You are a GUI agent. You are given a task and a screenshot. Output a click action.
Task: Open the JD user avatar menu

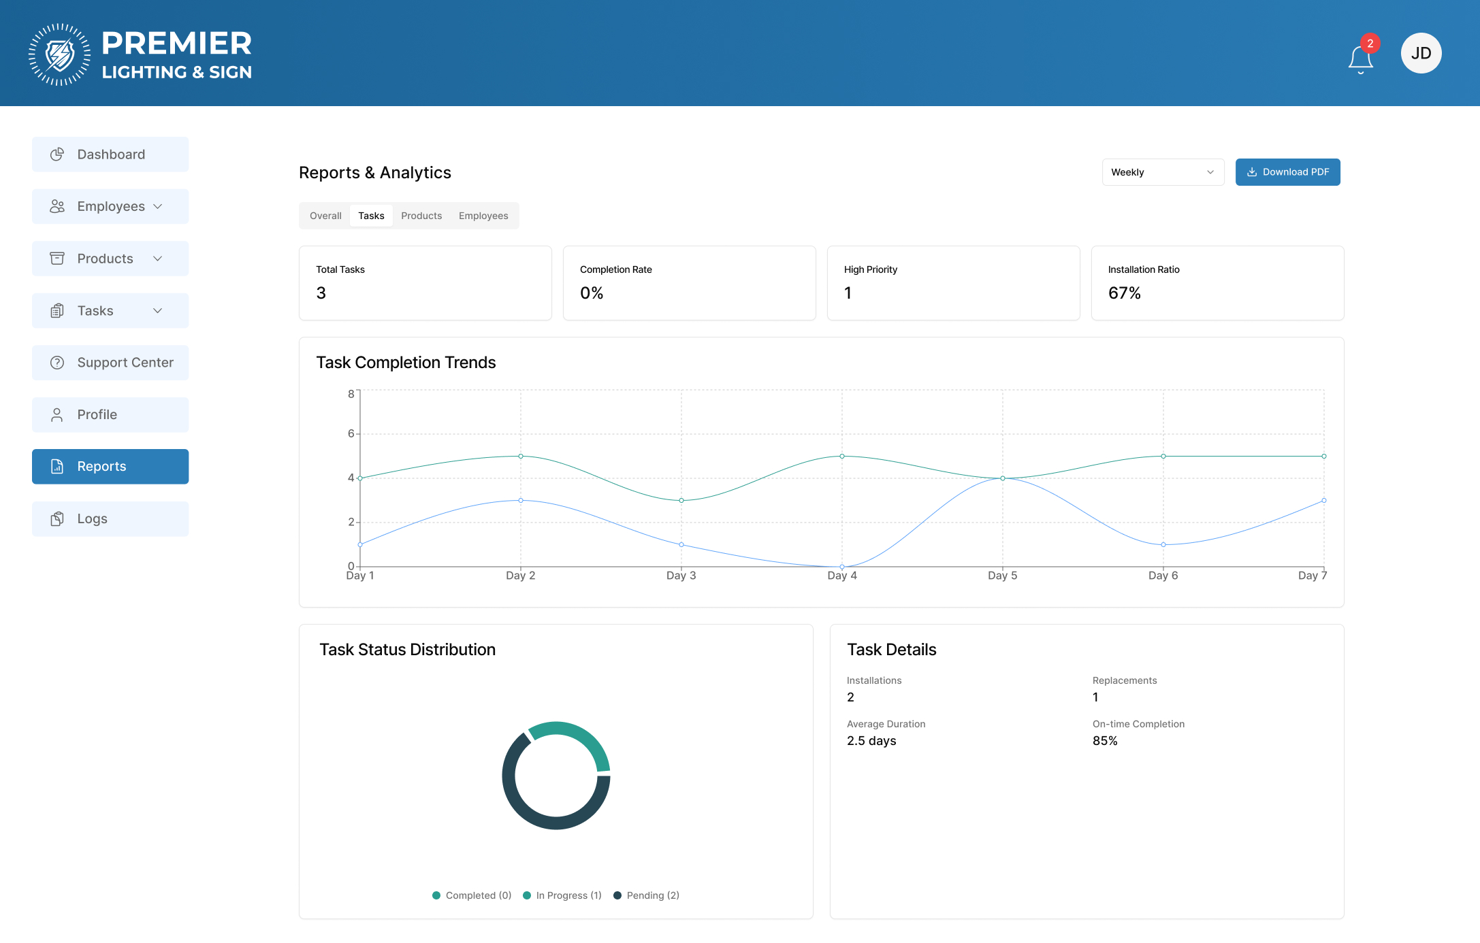click(1421, 53)
